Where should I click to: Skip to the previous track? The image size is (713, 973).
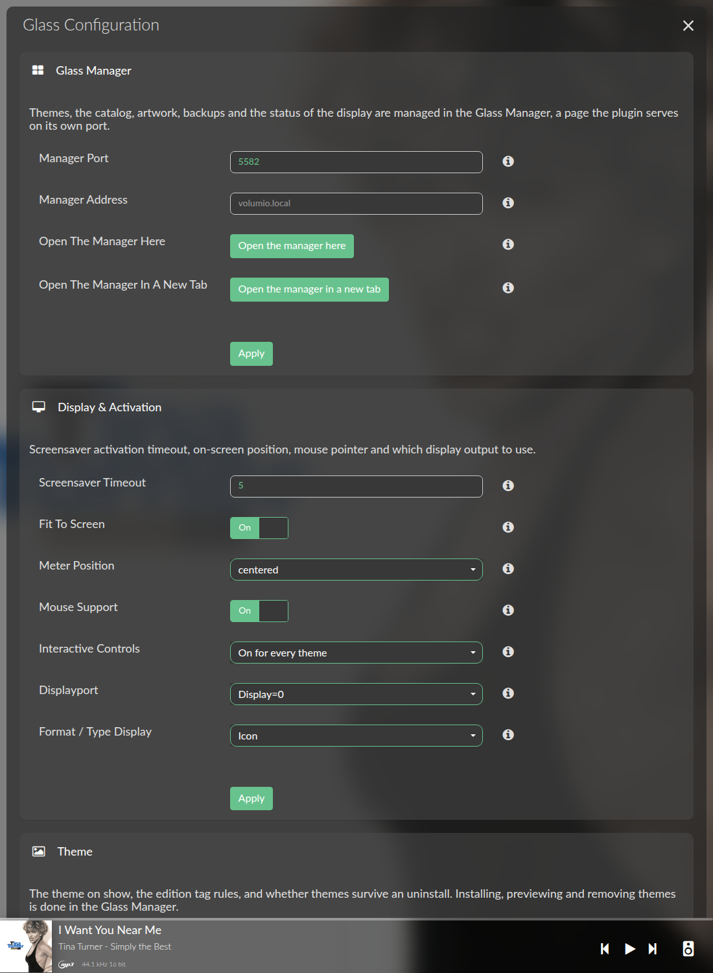pos(605,949)
